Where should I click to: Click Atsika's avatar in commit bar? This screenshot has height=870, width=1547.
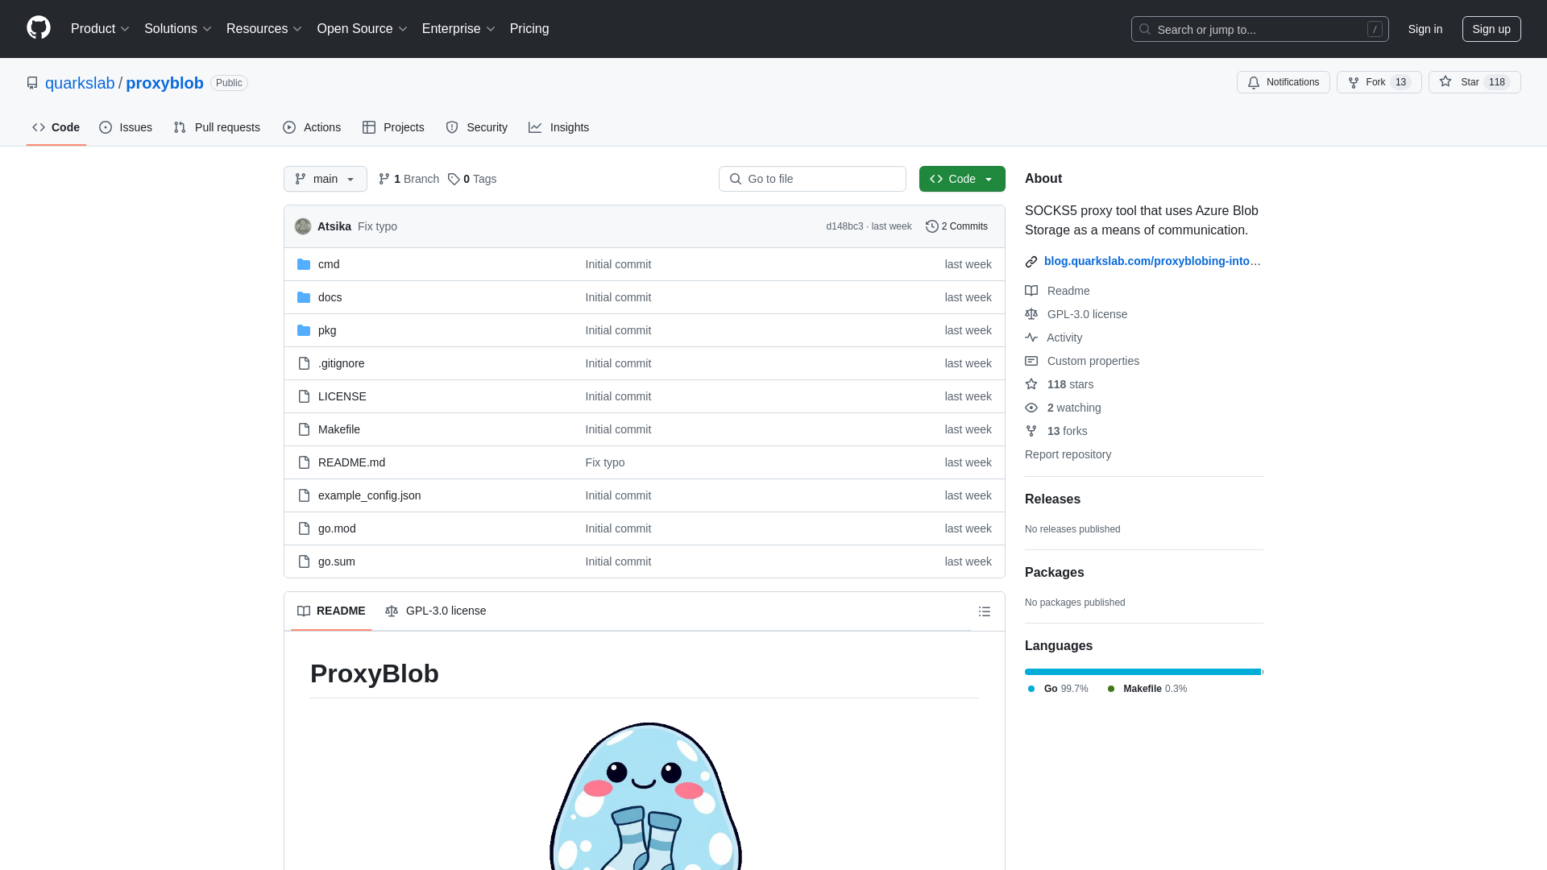click(303, 226)
